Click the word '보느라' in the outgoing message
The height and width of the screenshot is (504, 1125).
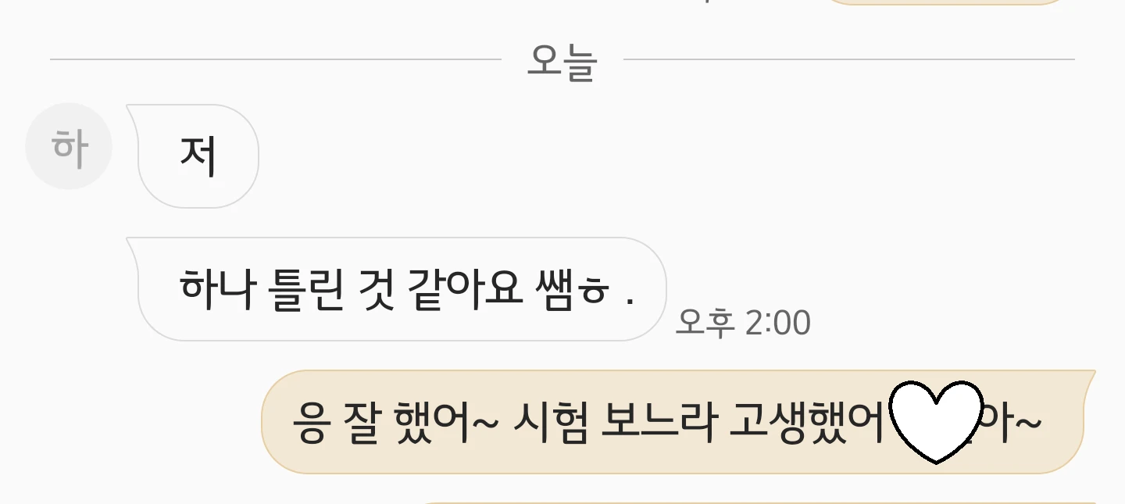659,423
